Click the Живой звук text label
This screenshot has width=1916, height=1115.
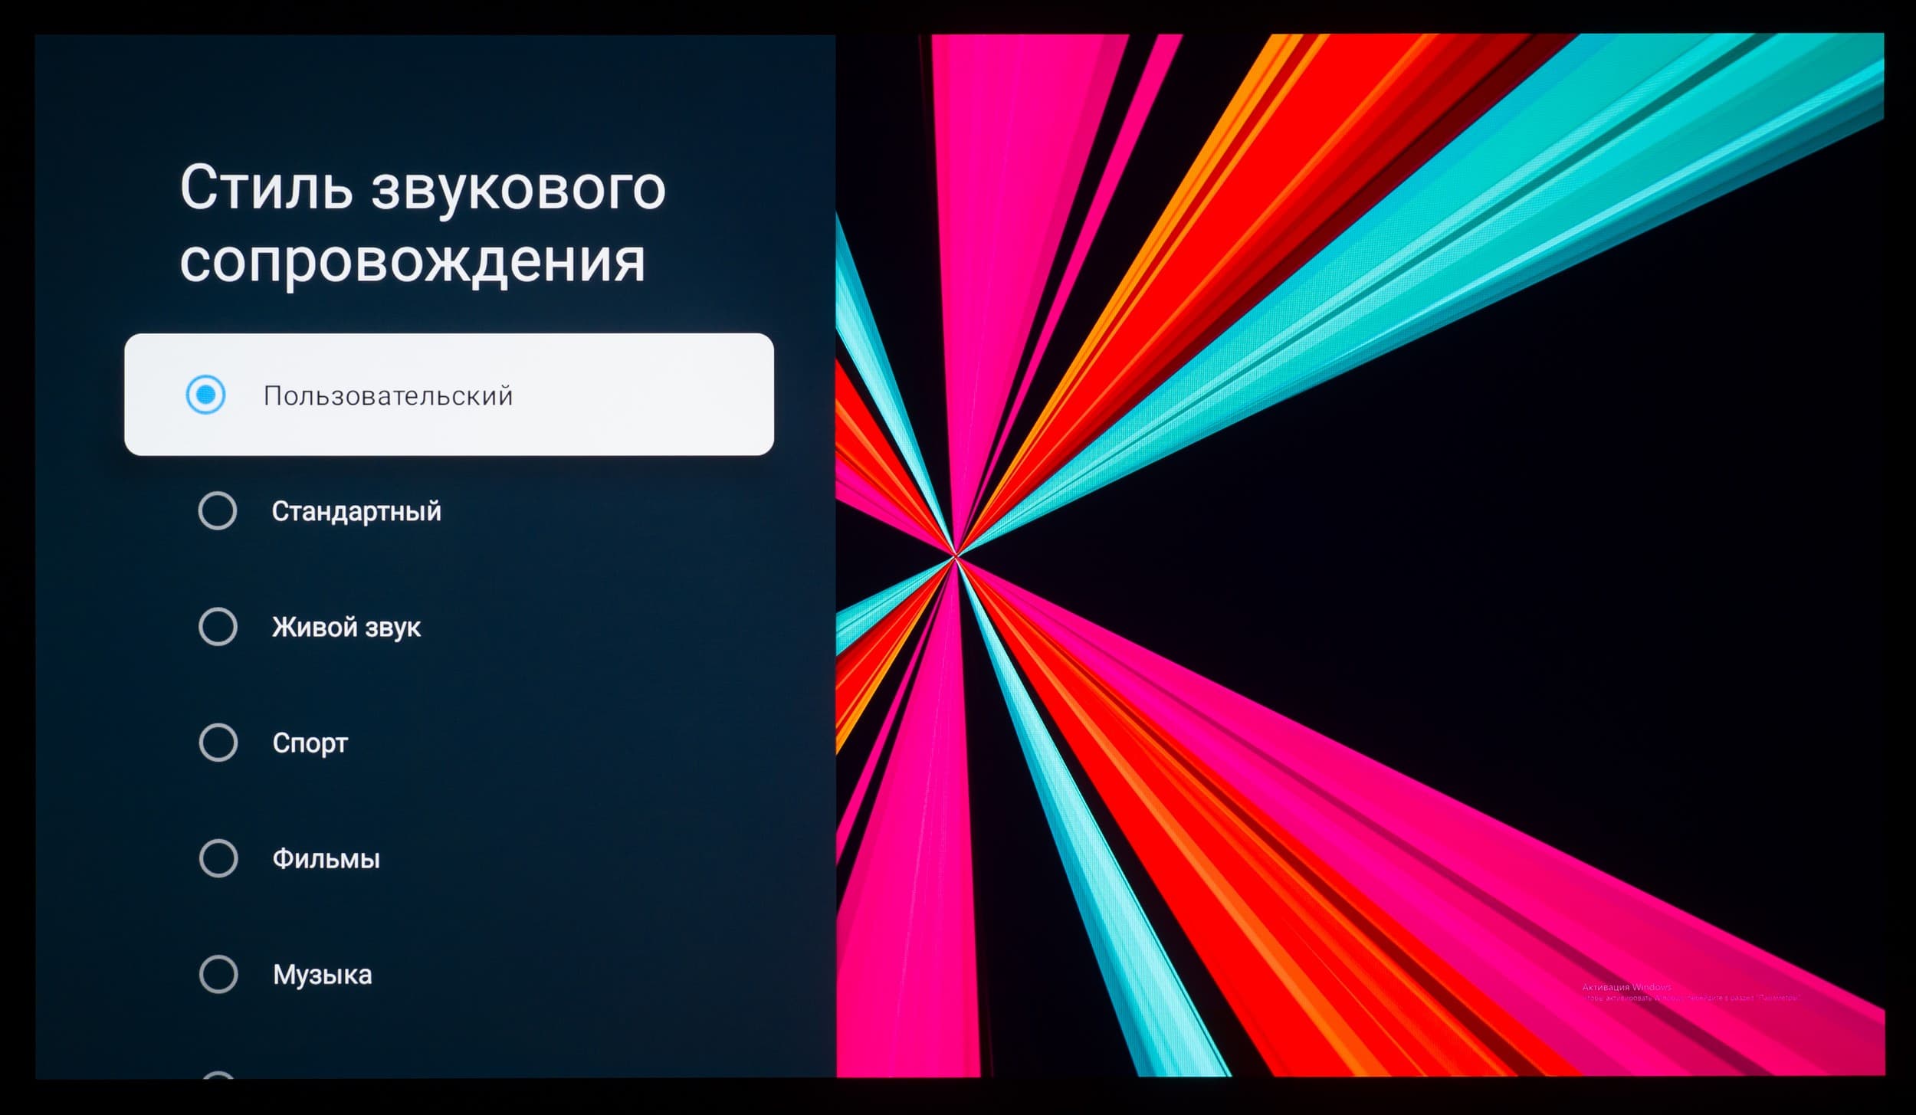pyautogui.click(x=346, y=628)
